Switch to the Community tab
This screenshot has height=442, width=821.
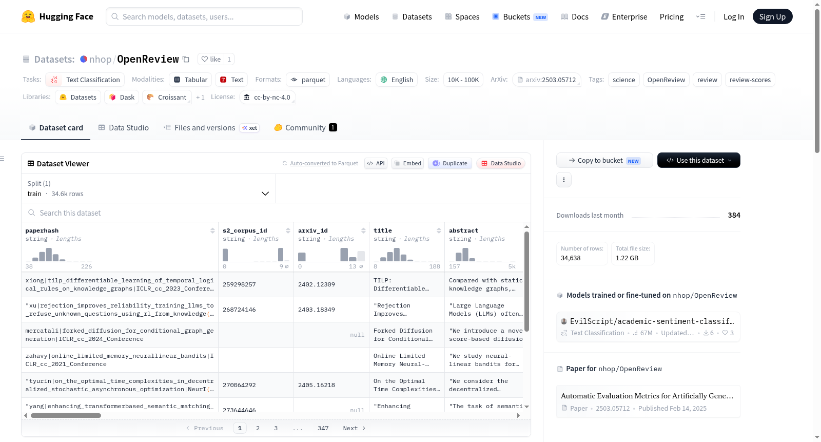pyautogui.click(x=305, y=127)
